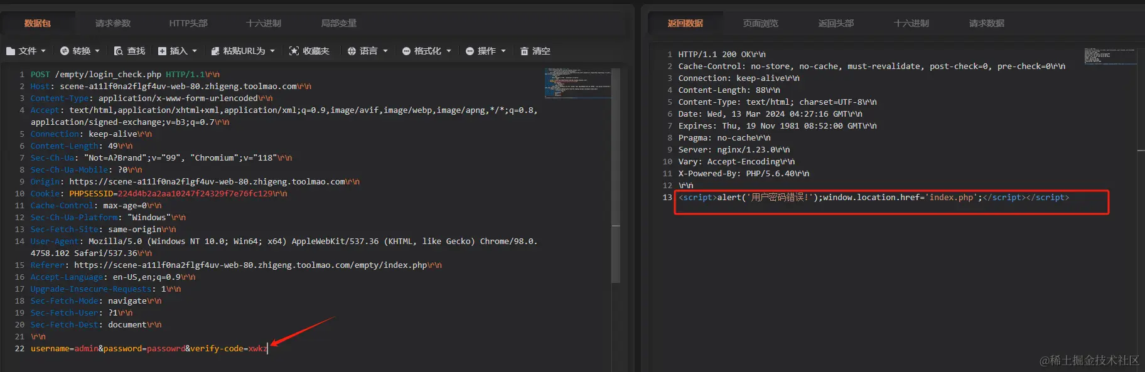1145x372 pixels.
Task: Click the response Cache-Control header line
Action: (x=872, y=66)
